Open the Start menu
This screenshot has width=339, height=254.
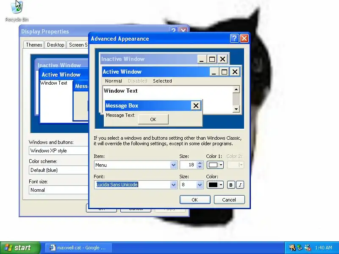pyautogui.click(x=20, y=248)
